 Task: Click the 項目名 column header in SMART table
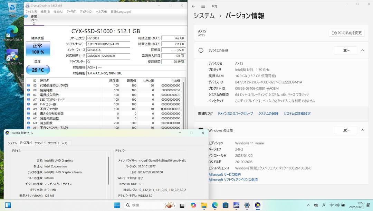pos(45,81)
